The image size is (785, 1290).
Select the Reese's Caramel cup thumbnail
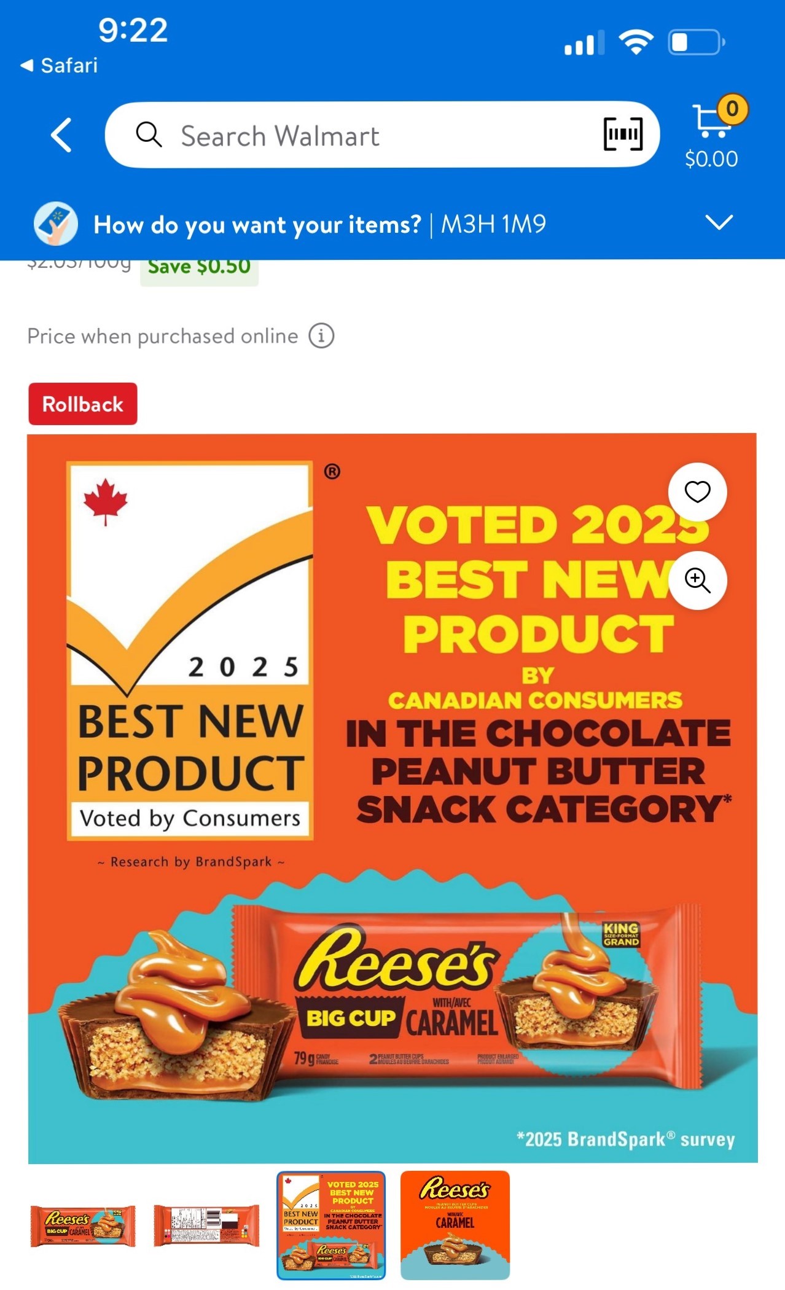click(x=455, y=1225)
